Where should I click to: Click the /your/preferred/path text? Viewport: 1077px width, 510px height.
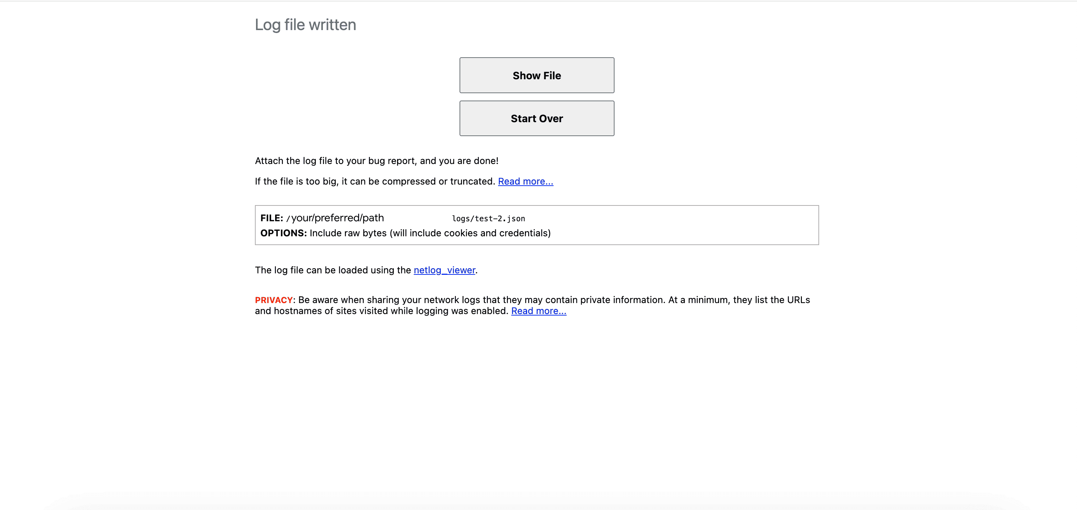coord(335,218)
